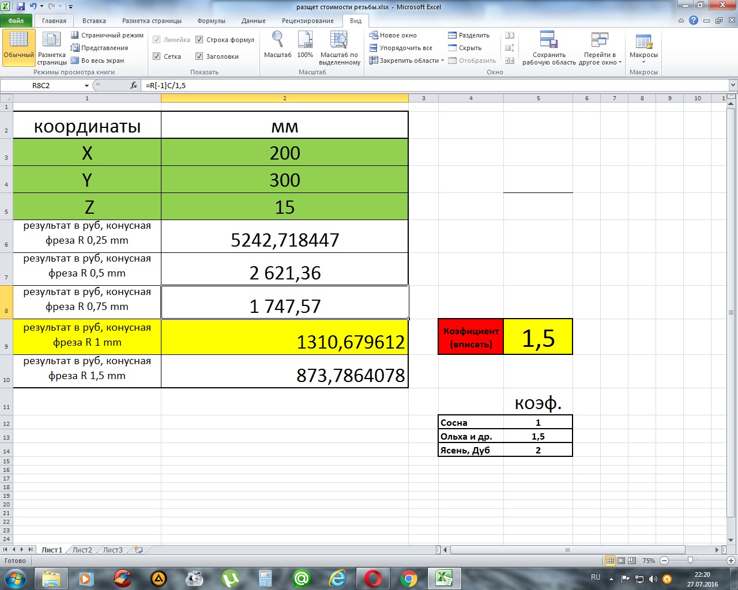Open Представления custom views
Image resolution: width=738 pixels, height=590 pixels.
99,48
